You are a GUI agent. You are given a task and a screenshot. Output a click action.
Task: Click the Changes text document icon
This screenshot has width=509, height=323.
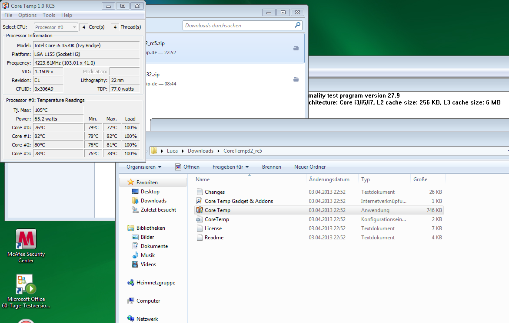click(x=200, y=192)
